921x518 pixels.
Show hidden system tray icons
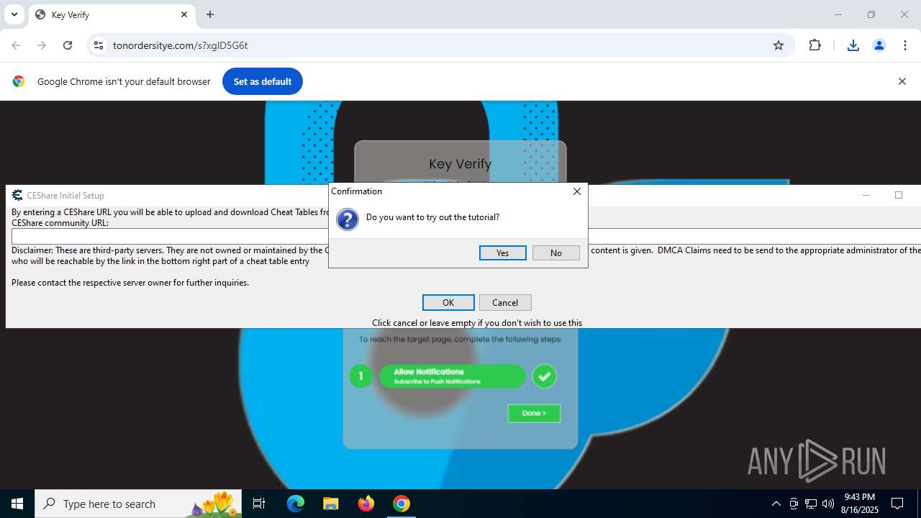click(x=776, y=504)
